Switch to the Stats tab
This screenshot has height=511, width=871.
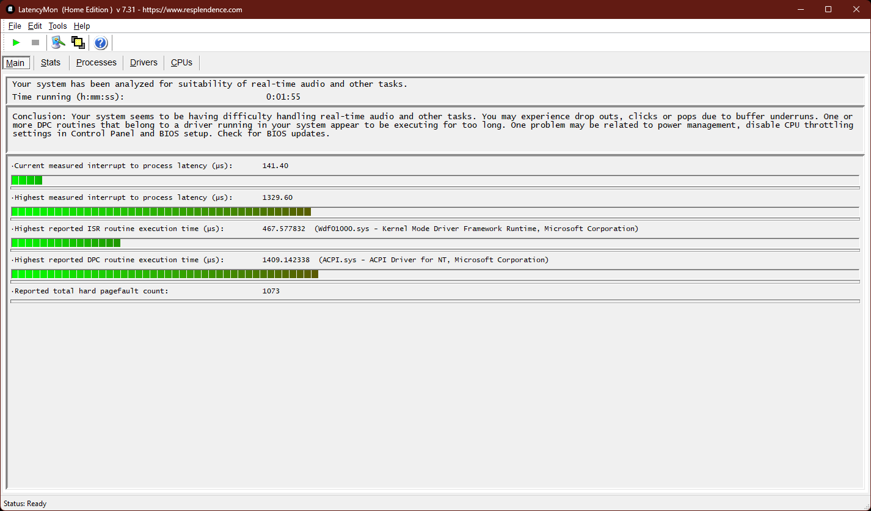[51, 62]
